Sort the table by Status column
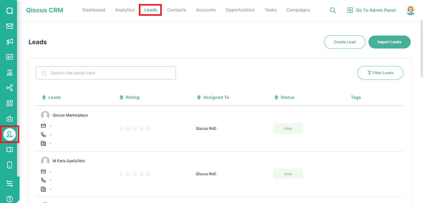 tap(276, 97)
